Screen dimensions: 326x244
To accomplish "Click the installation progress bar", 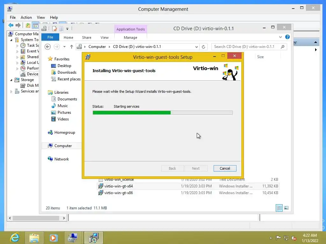I will (x=163, y=113).
